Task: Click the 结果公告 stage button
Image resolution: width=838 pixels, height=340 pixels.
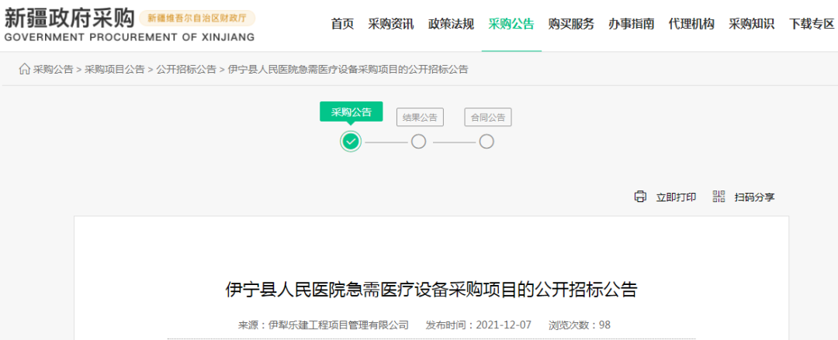Action: (x=420, y=118)
